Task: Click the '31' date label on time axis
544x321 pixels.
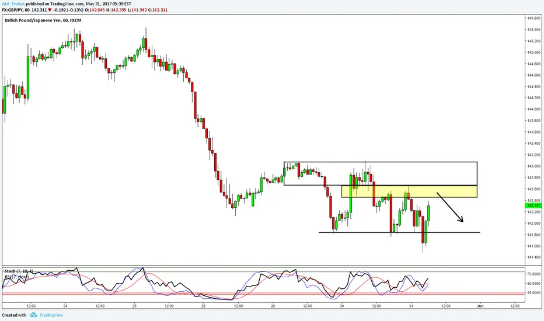Action: (x=411, y=306)
